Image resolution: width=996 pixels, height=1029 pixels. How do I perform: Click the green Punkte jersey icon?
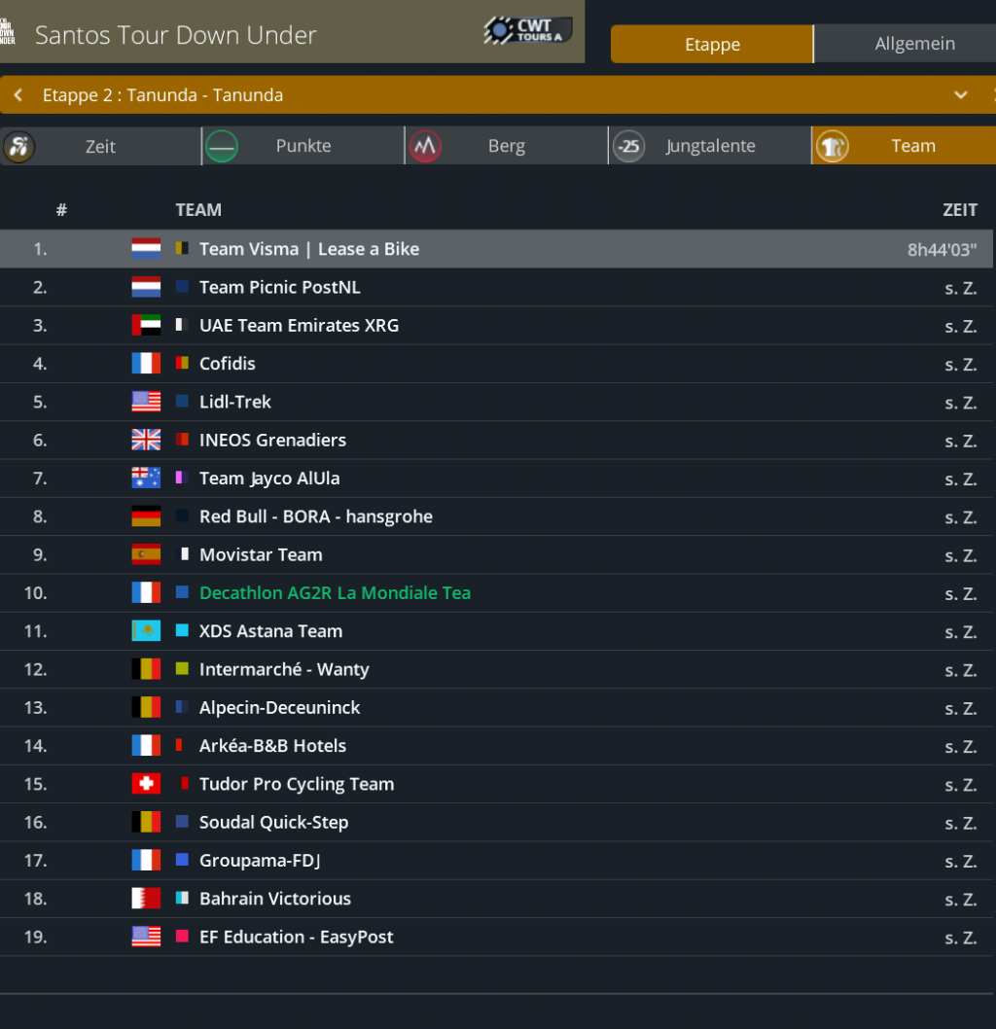coord(222,147)
